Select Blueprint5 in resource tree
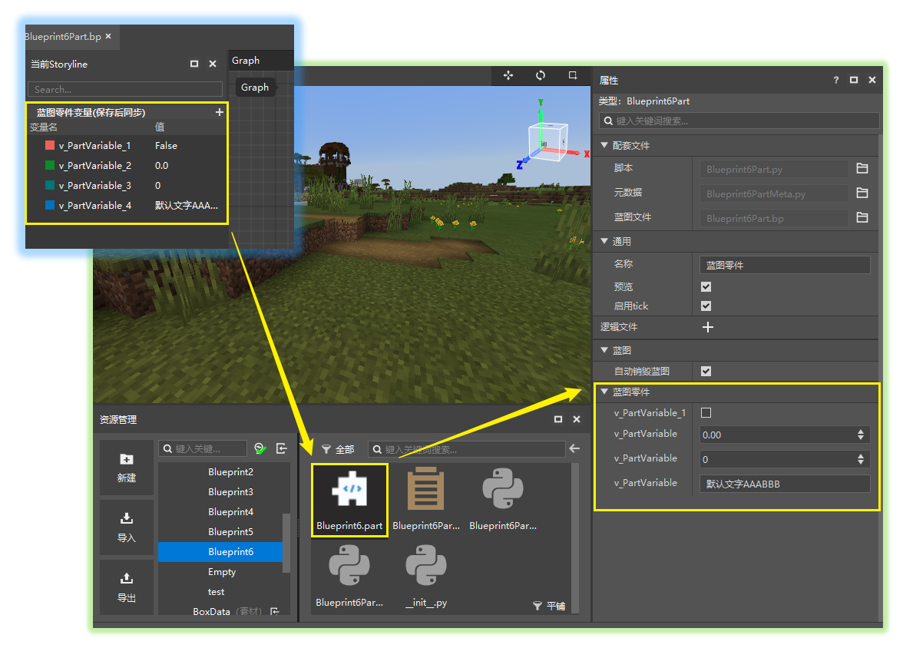Viewport: 903px width, 648px height. 230,531
